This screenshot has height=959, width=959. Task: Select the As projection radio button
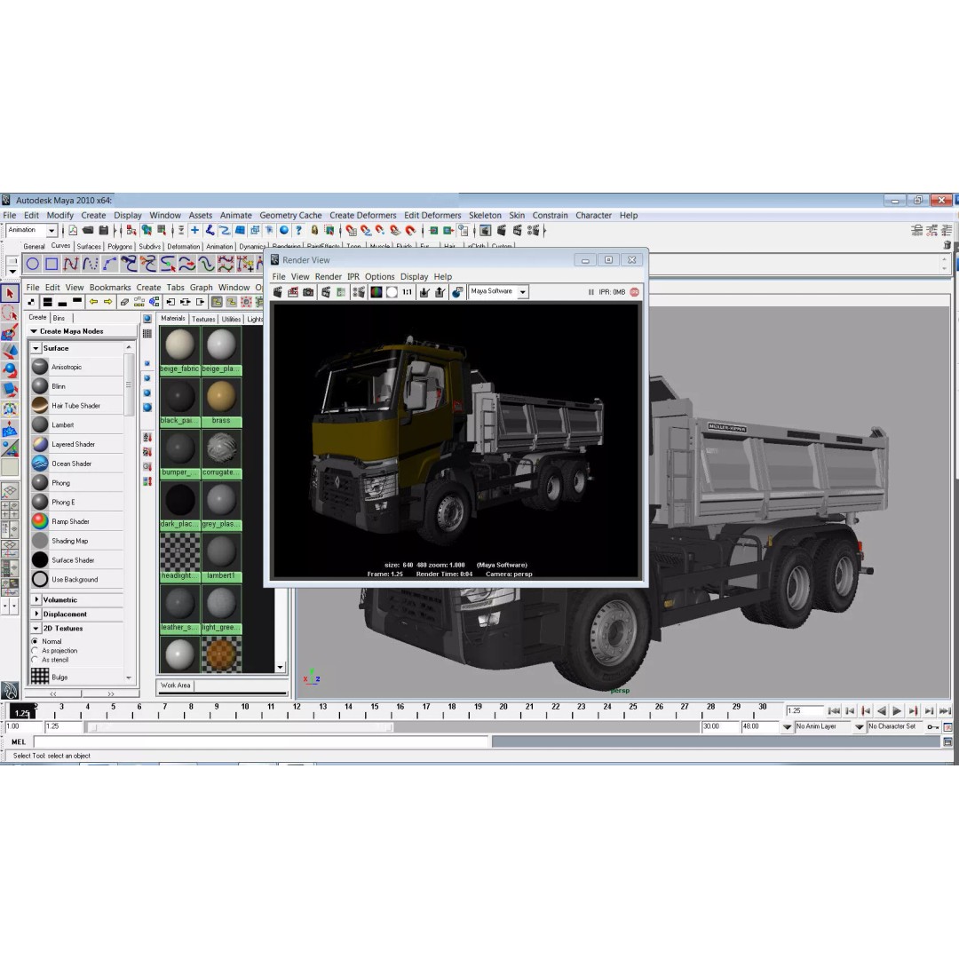pyautogui.click(x=35, y=651)
